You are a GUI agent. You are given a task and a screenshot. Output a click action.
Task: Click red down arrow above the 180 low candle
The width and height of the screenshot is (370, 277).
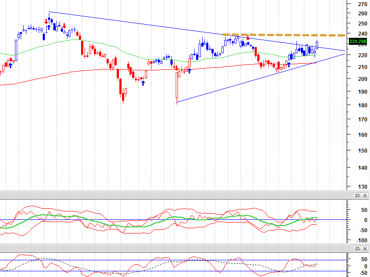177,68
